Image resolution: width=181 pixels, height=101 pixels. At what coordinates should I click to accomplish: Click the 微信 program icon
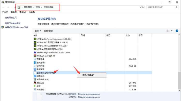coord(35,86)
